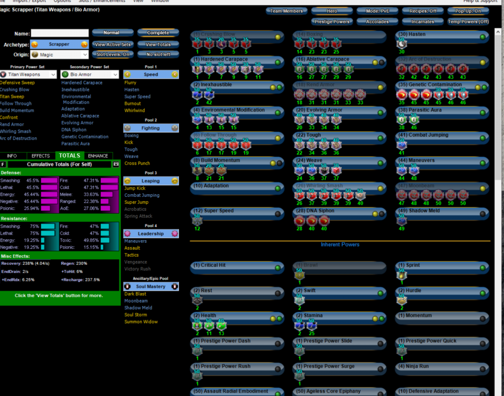Toggle the green indicator on Hasten power
Screen dimensions: 504x396
(x=482, y=37)
